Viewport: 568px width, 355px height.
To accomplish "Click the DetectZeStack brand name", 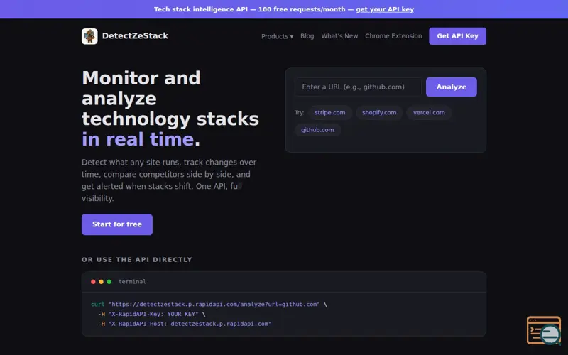I will [x=135, y=36].
